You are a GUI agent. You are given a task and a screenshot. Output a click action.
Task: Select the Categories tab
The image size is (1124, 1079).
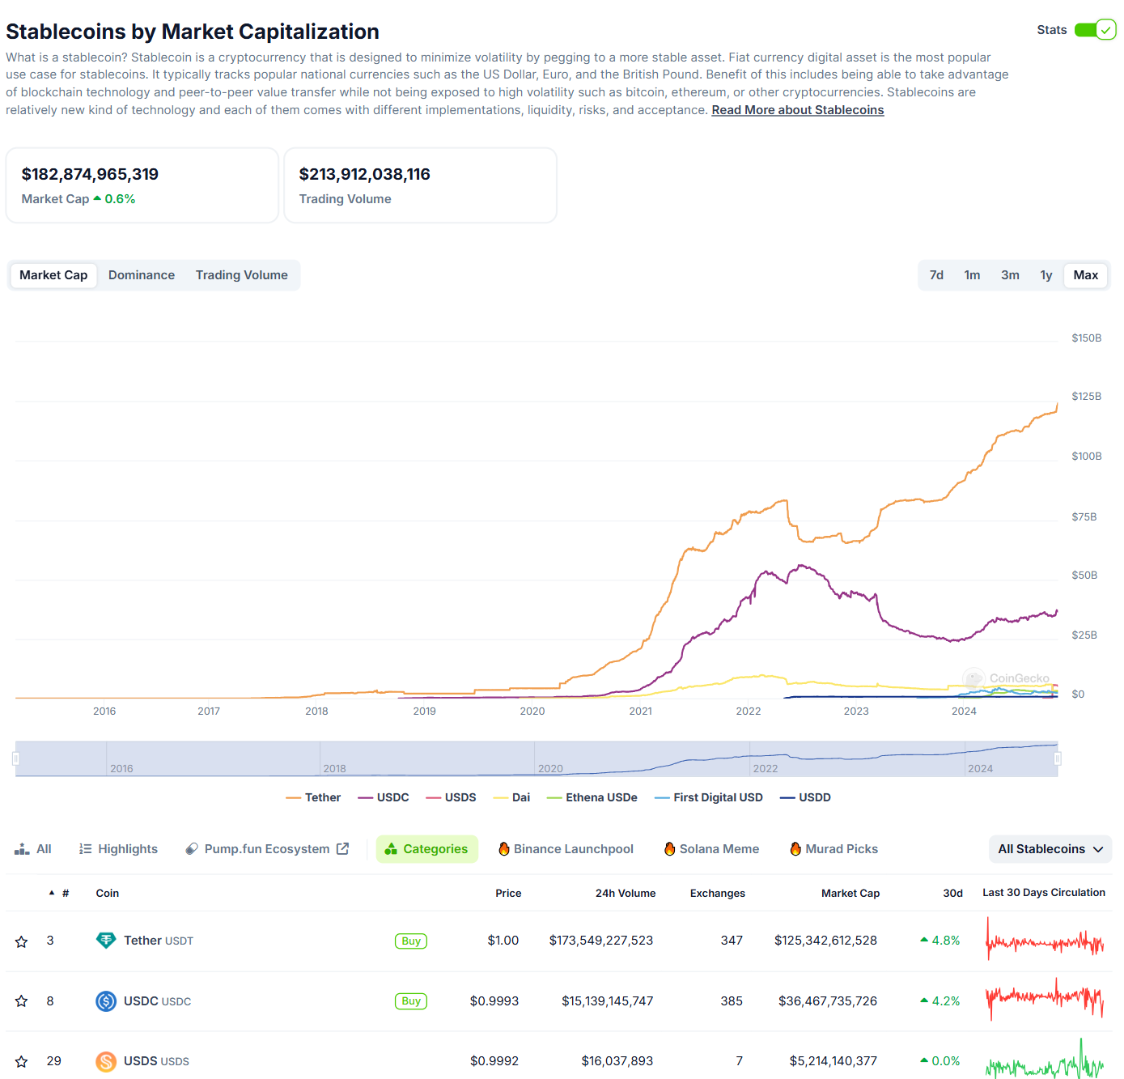coord(426,849)
